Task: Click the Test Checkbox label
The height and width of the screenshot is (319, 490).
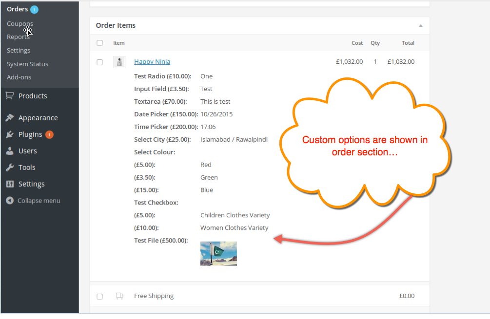Action: point(156,203)
